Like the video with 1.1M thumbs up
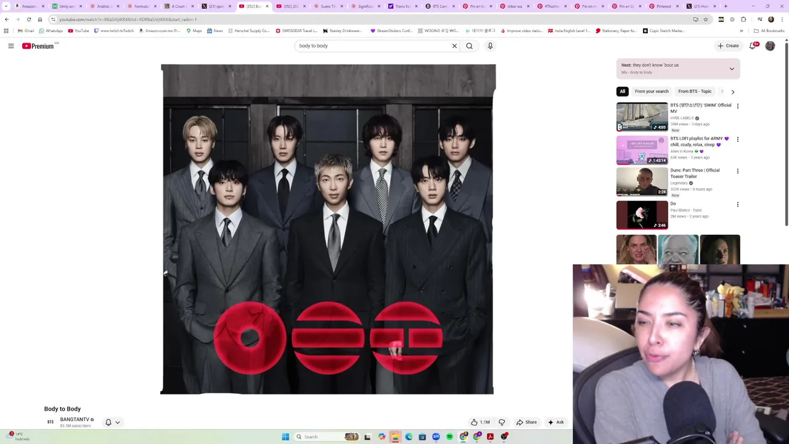This screenshot has height=444, width=789. (480, 422)
